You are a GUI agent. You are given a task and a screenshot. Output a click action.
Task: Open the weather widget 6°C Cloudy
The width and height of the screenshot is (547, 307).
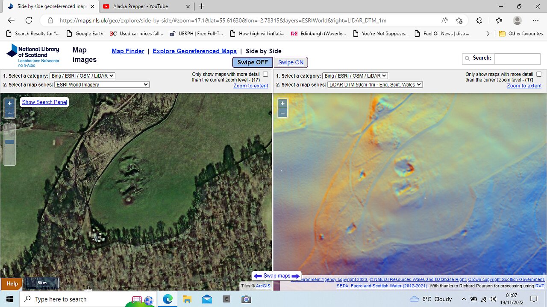click(431, 299)
